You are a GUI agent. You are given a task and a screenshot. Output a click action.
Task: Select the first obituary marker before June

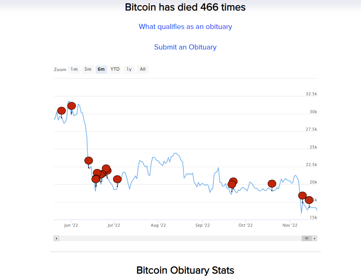coord(61,111)
